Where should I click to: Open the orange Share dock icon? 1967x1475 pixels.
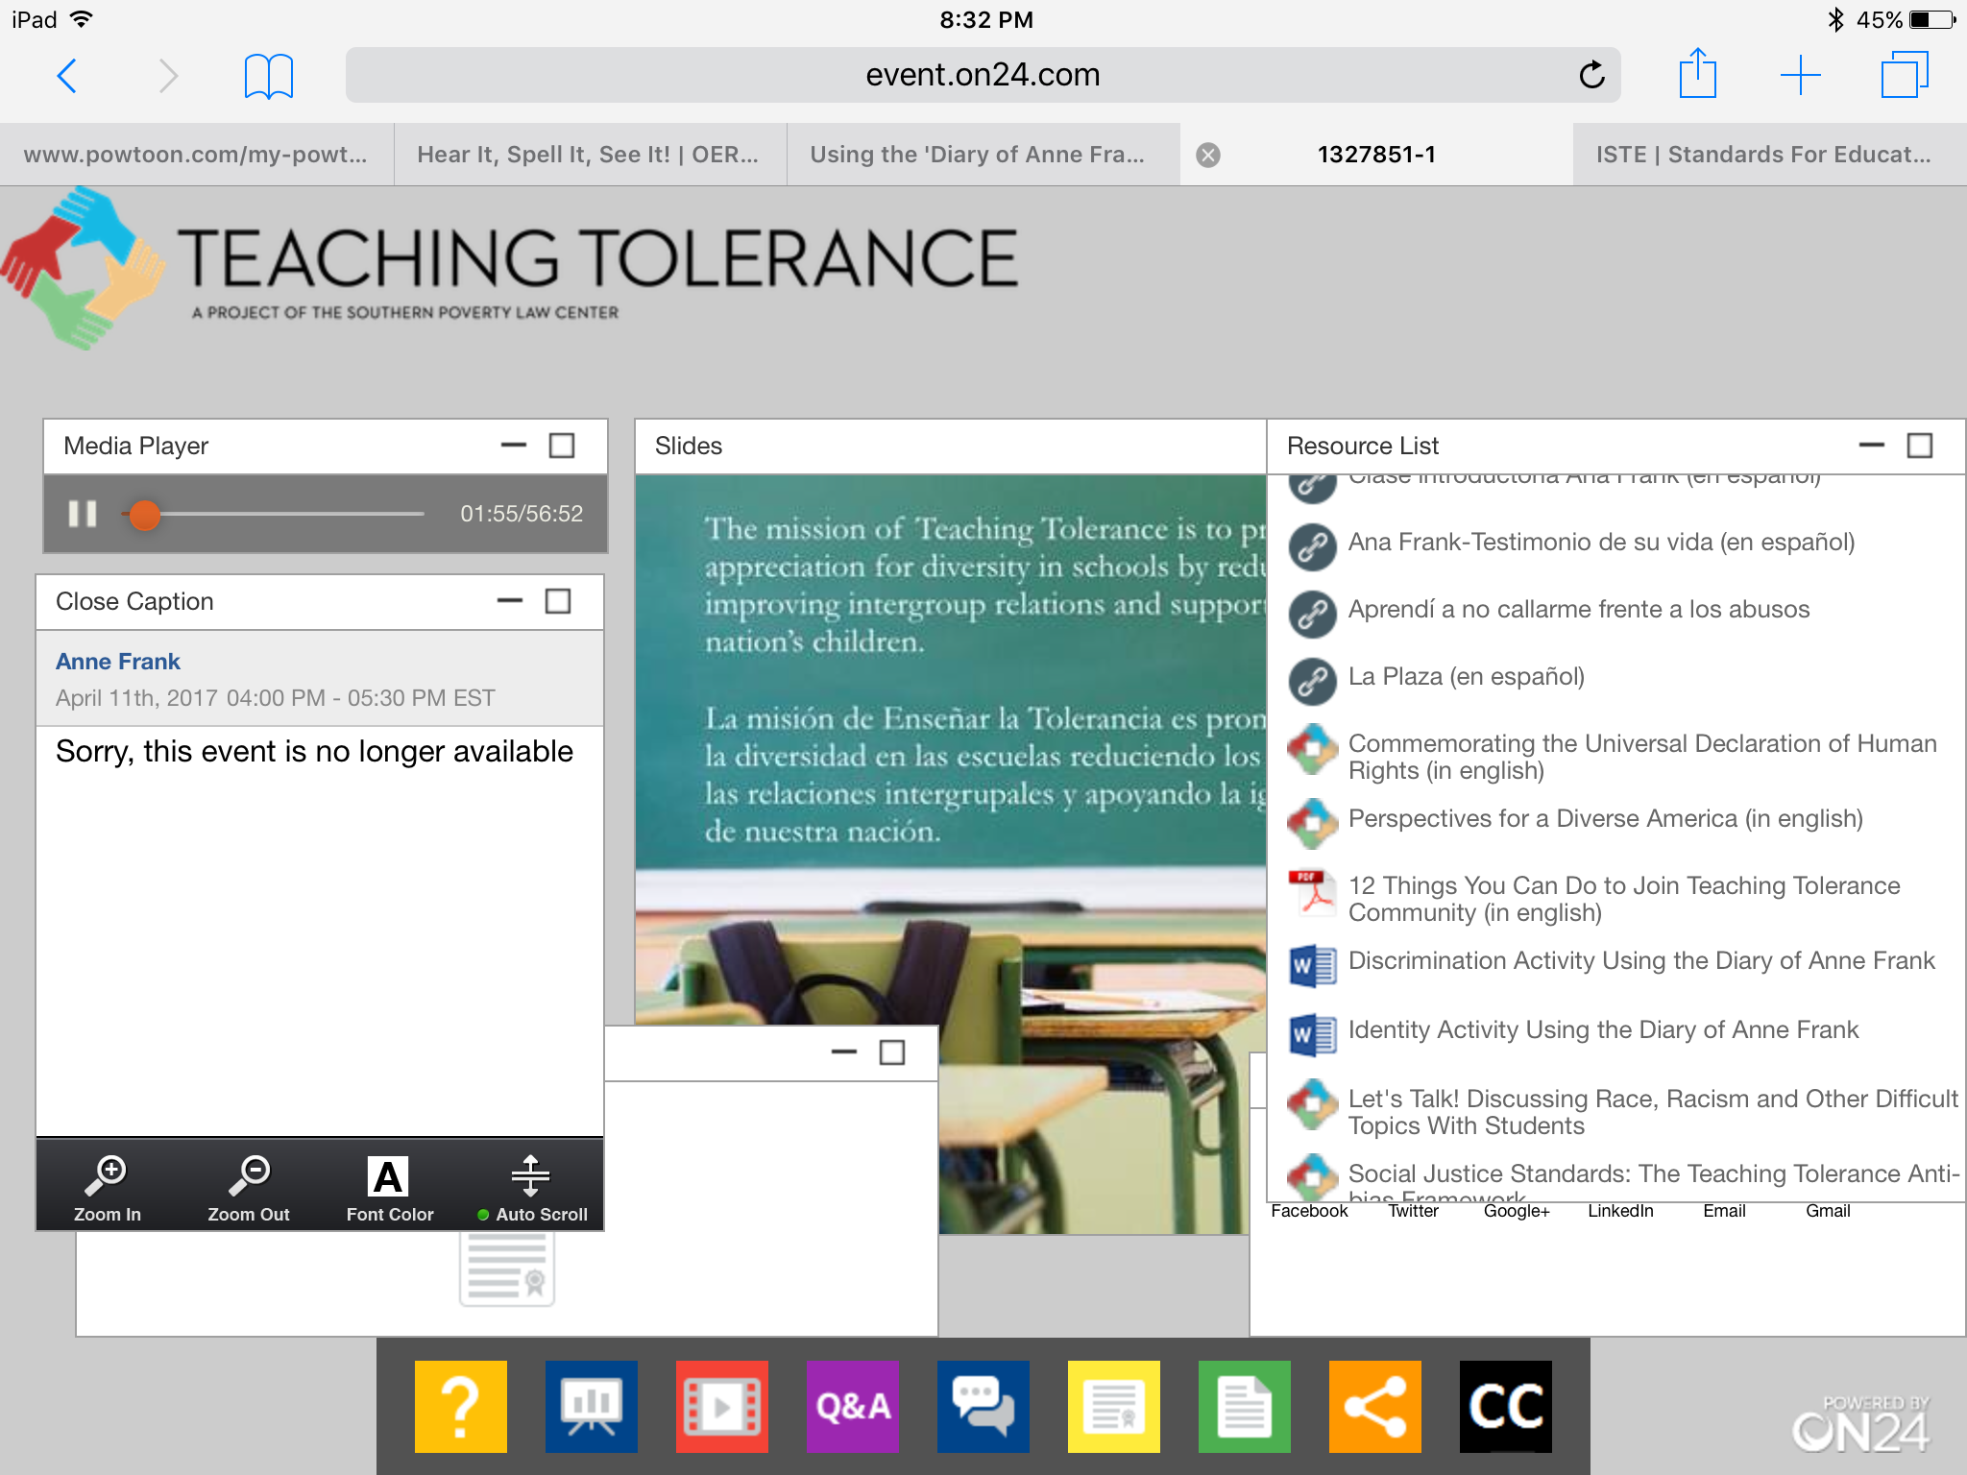(x=1374, y=1406)
